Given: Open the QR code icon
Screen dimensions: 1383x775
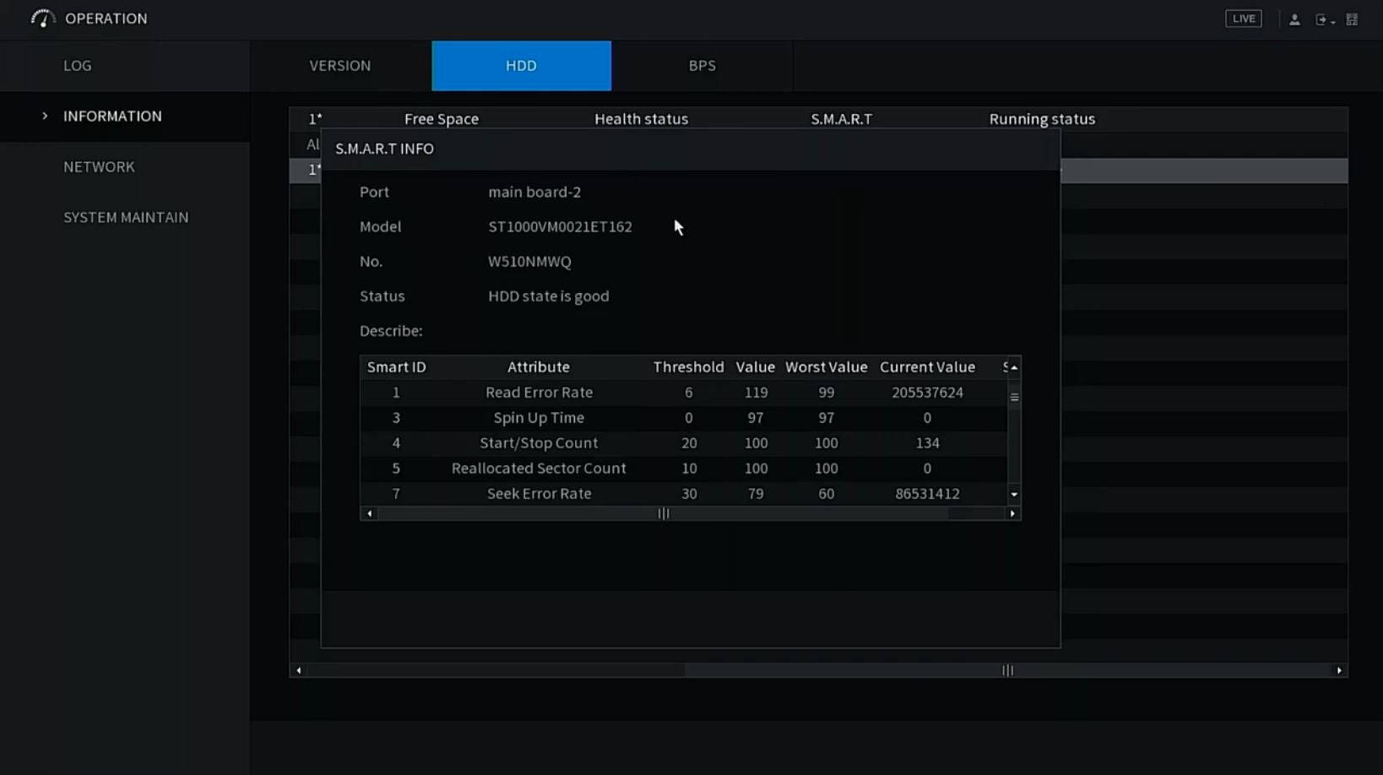Looking at the screenshot, I should pos(1352,19).
